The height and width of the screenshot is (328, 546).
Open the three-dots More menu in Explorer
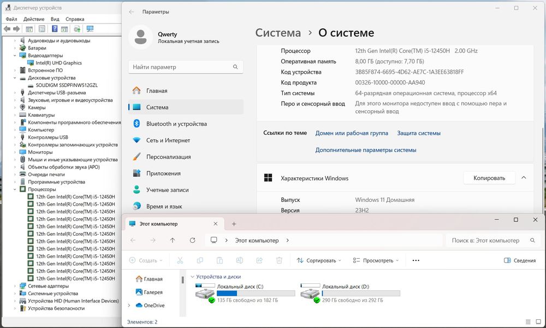click(x=416, y=260)
